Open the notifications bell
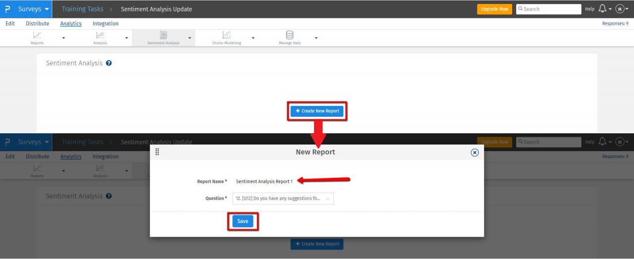This screenshot has height=259, width=634. click(x=603, y=9)
